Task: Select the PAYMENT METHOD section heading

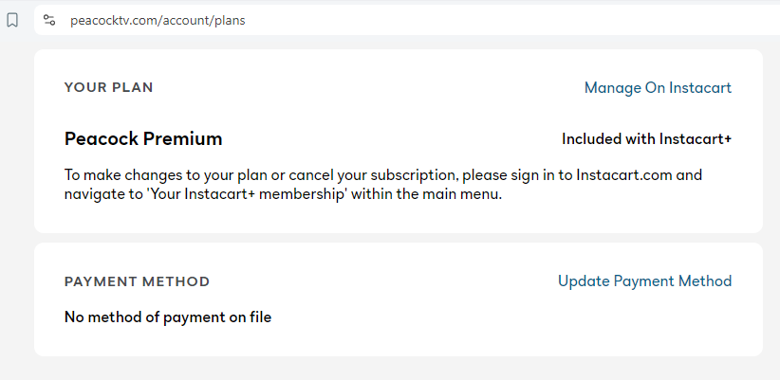Action: [137, 281]
